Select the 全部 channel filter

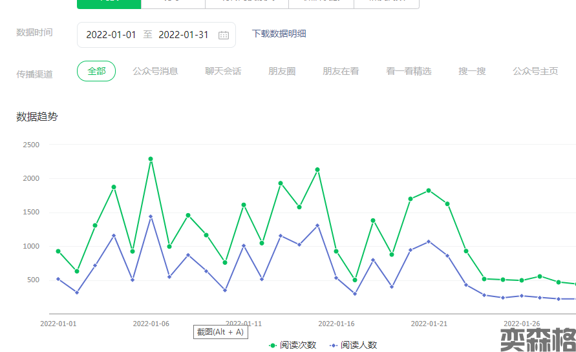click(x=96, y=71)
